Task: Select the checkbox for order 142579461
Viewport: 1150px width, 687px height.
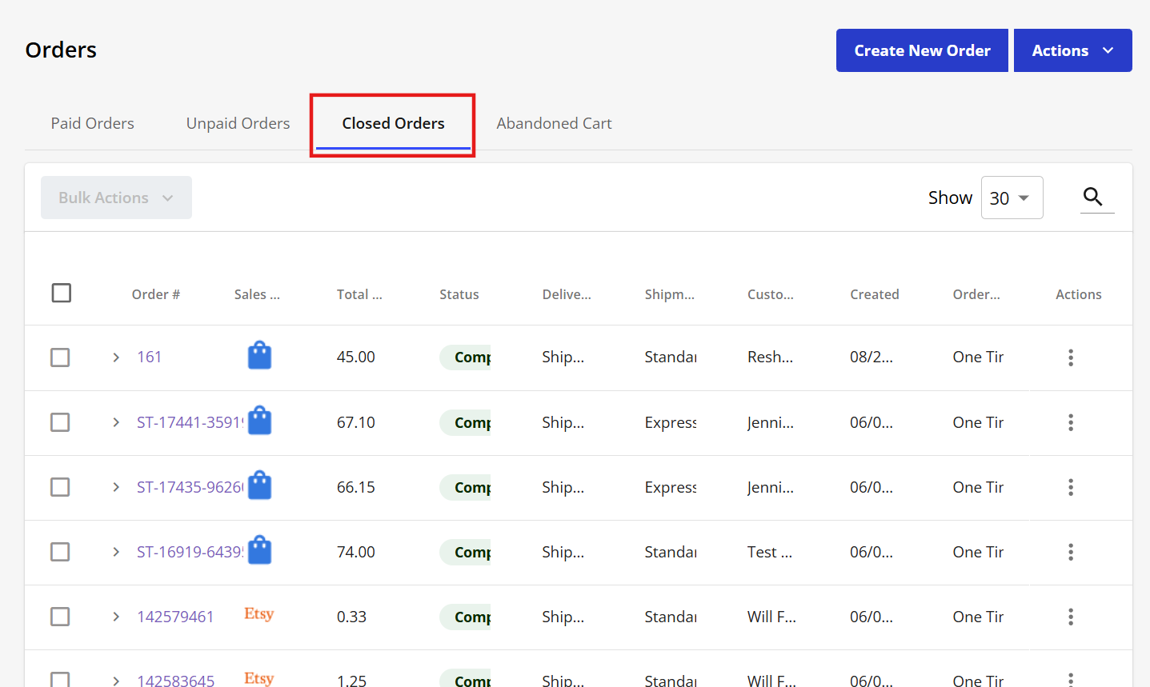Action: tap(60, 616)
